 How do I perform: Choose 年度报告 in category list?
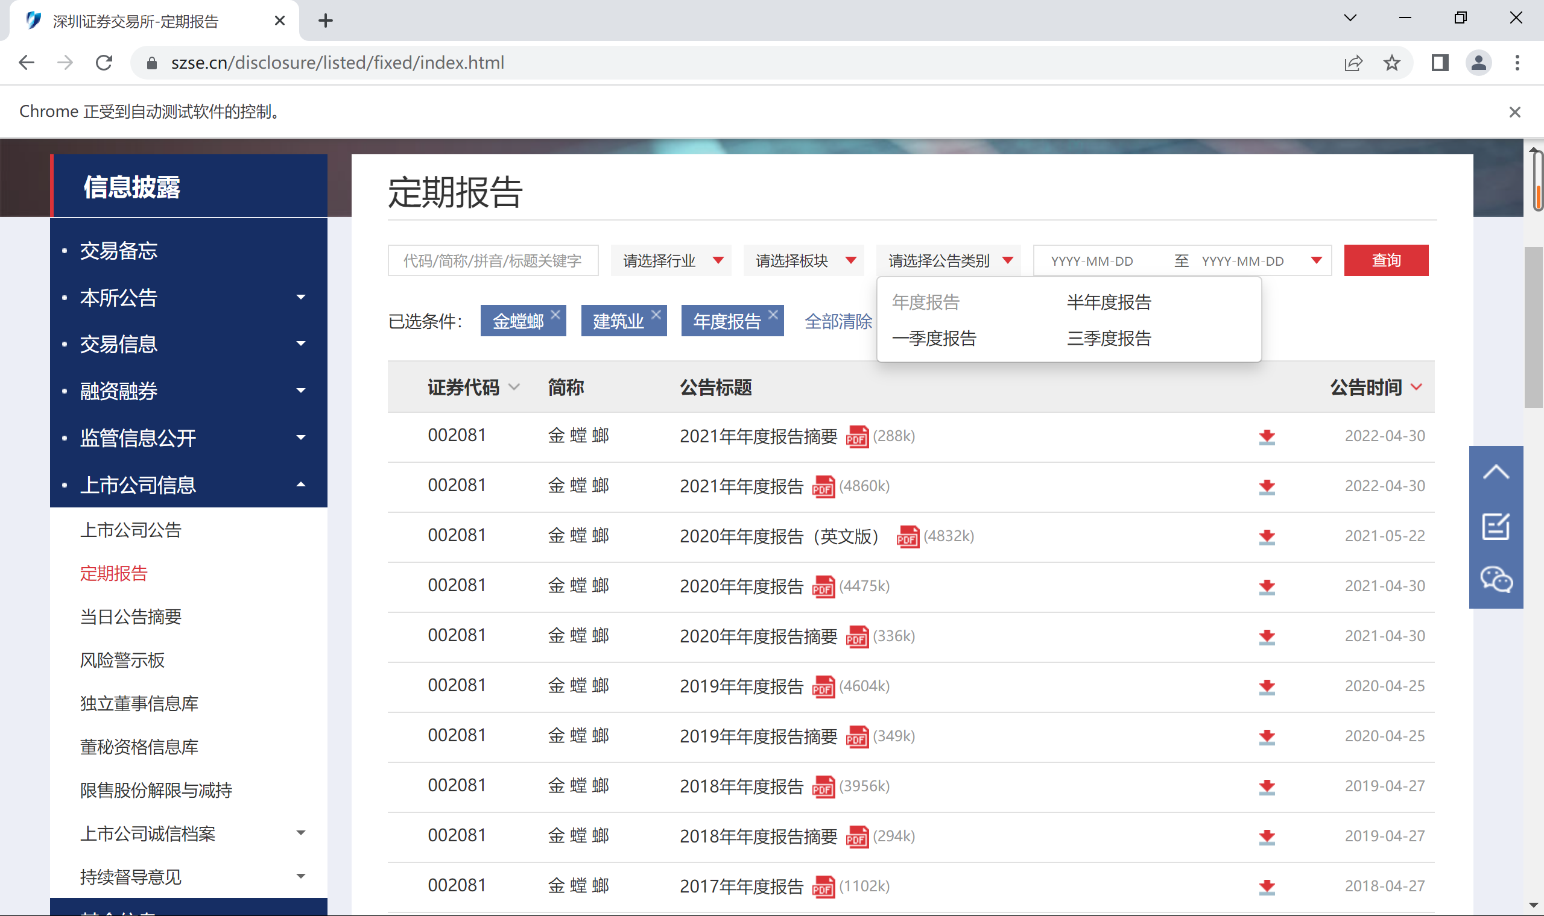(925, 303)
